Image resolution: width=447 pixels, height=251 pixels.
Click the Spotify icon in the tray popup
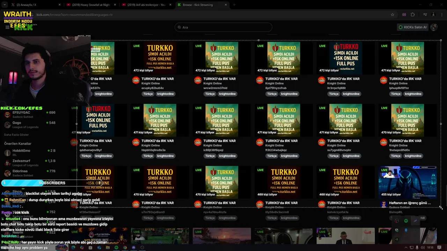406,221
